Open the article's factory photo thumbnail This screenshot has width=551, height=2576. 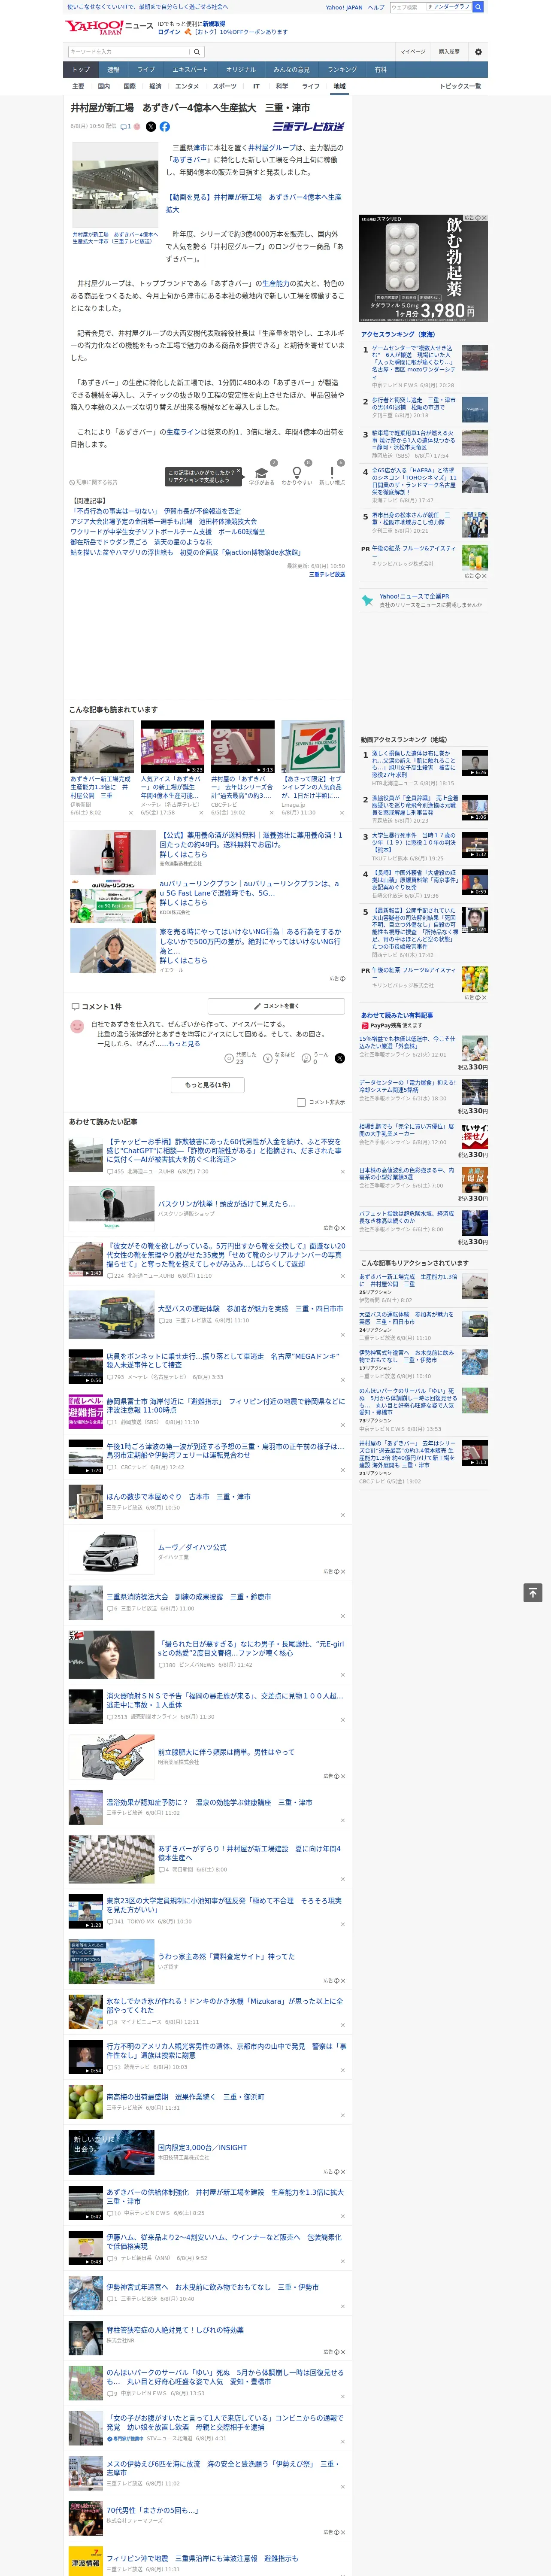115,185
